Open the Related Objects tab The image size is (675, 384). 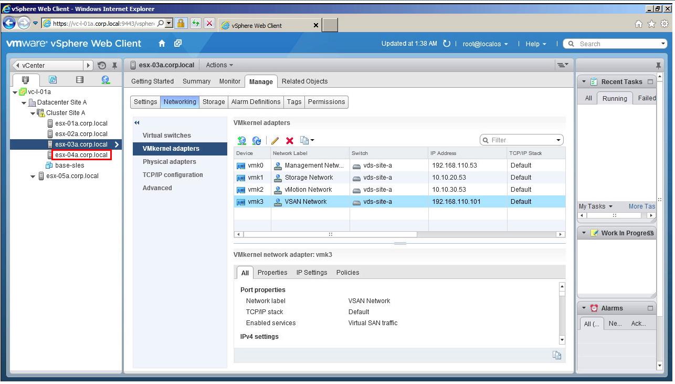click(x=304, y=81)
